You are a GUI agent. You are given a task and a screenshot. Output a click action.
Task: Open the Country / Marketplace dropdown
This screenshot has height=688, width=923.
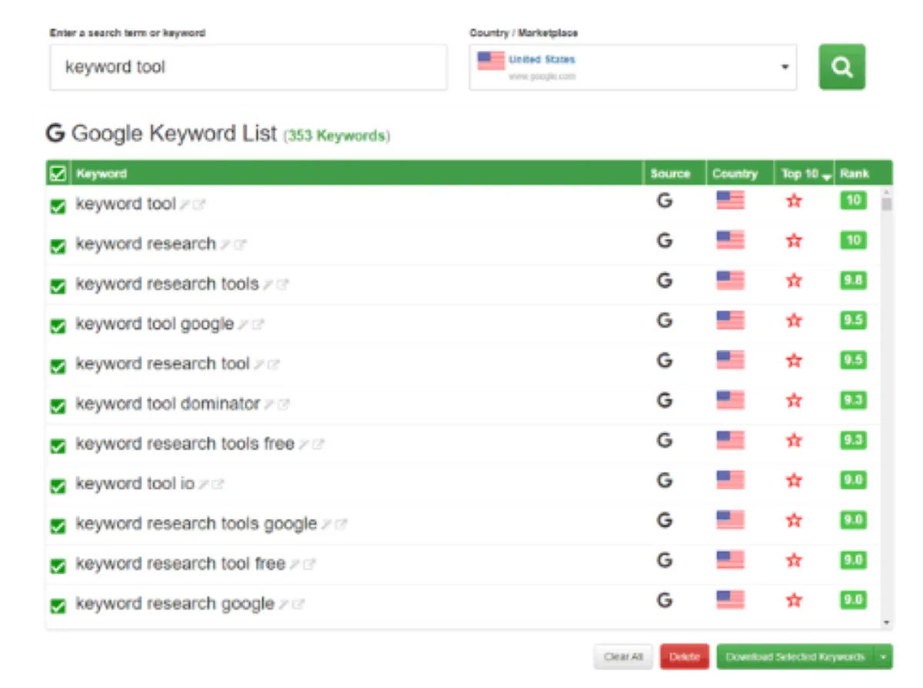click(x=633, y=67)
